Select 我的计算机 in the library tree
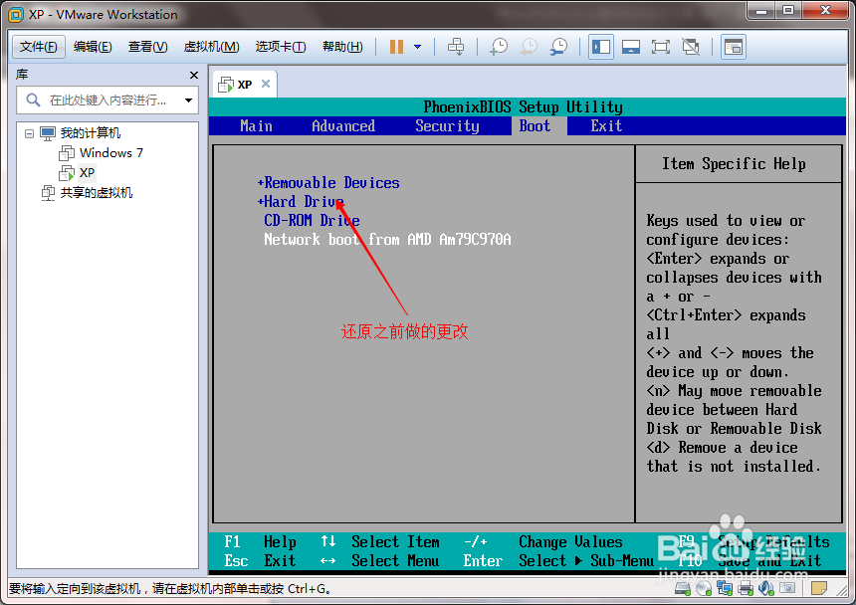The height and width of the screenshot is (605, 856). click(x=91, y=133)
